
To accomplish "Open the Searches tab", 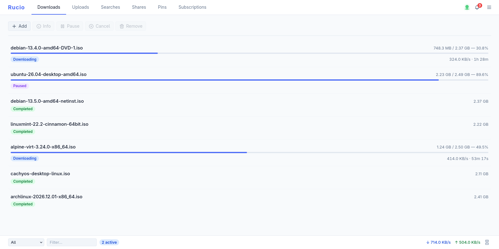I will pos(110,7).
